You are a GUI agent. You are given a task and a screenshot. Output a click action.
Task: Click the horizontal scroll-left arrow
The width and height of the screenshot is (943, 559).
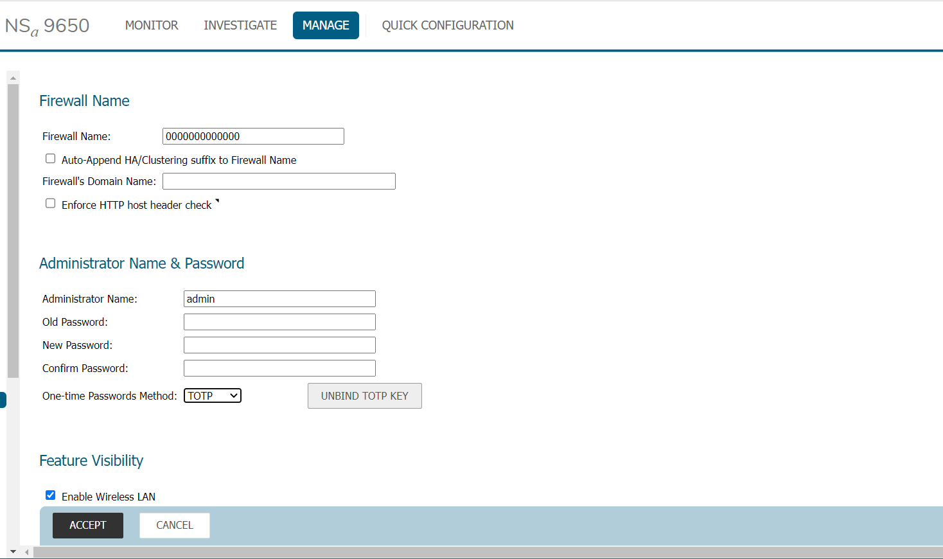[x=27, y=552]
